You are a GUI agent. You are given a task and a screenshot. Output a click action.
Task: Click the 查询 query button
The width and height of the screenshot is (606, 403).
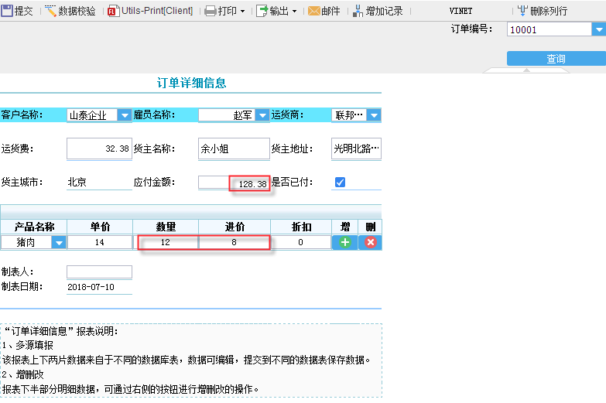(556, 58)
